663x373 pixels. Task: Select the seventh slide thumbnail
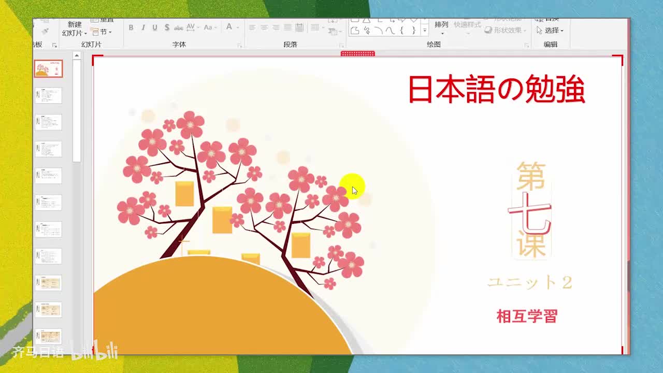(x=48, y=229)
